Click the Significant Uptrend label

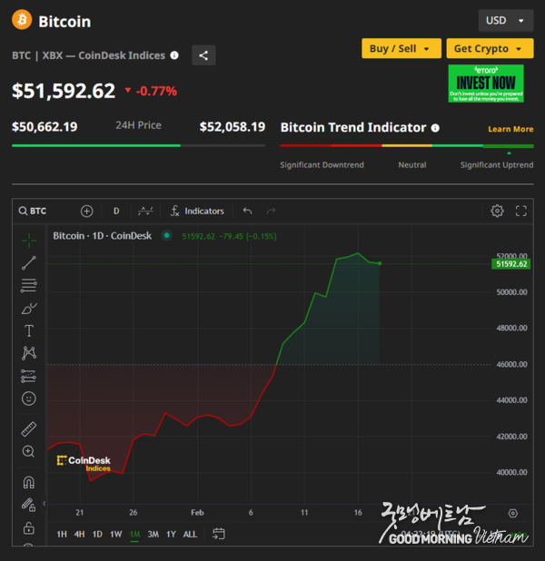[x=497, y=165]
